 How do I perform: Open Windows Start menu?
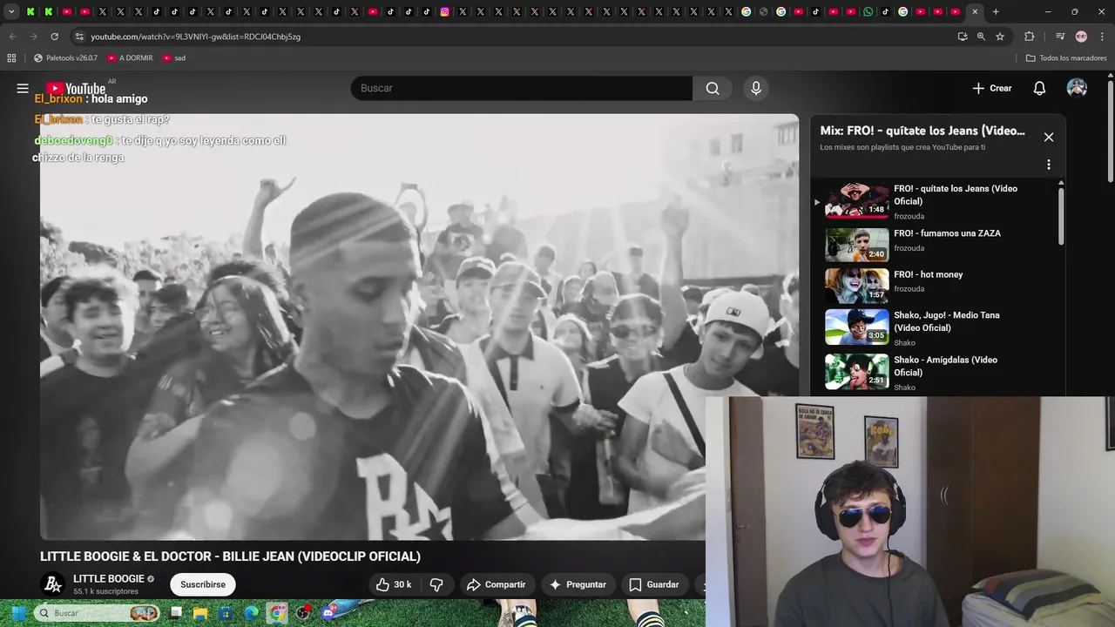(17, 613)
